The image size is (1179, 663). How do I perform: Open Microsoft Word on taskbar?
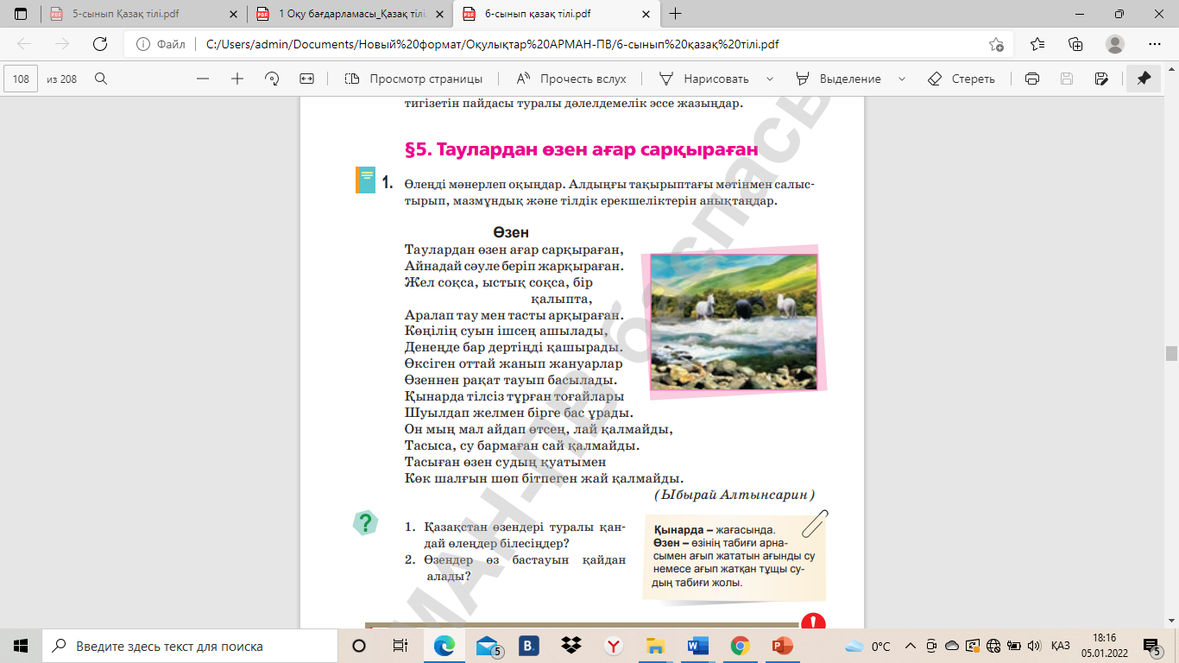(x=697, y=646)
